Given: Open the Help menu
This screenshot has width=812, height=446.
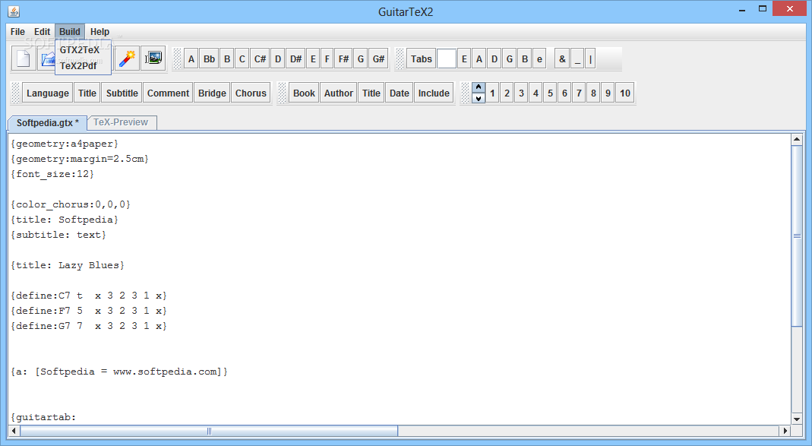Looking at the screenshot, I should coord(100,32).
